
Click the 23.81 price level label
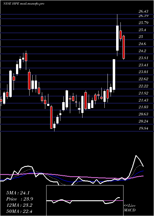click(143, 58)
